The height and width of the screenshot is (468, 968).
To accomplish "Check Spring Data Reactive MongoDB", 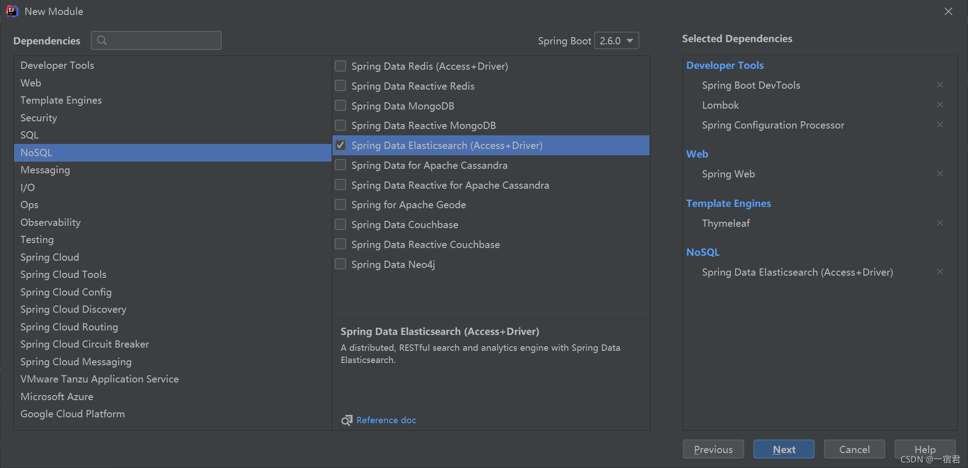I will (x=340, y=125).
